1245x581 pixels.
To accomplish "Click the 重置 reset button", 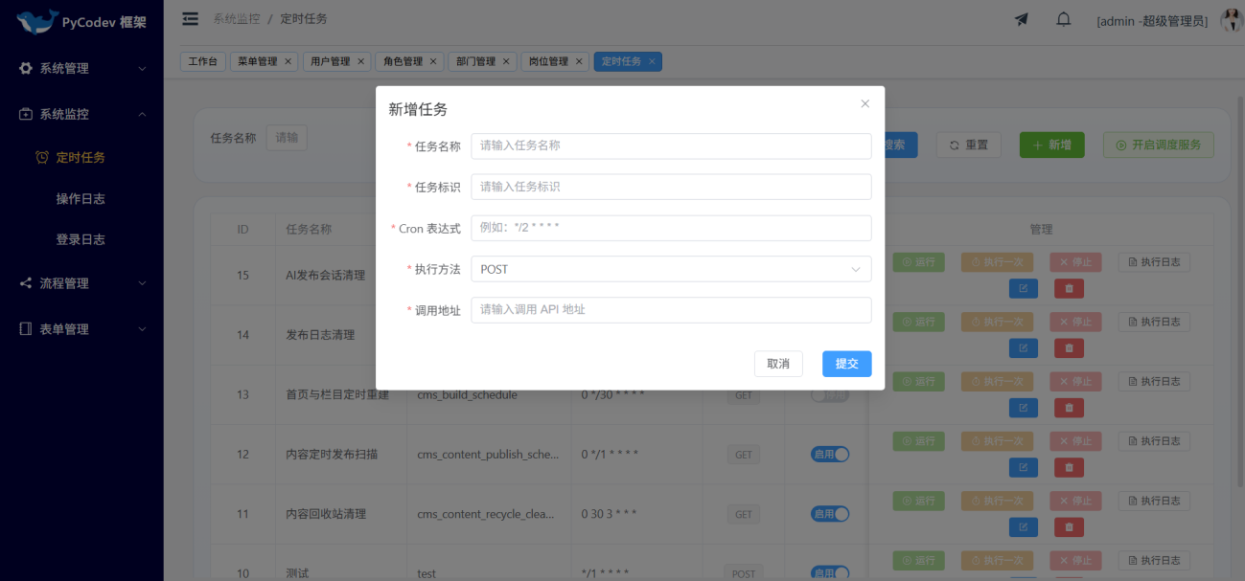I will (968, 145).
